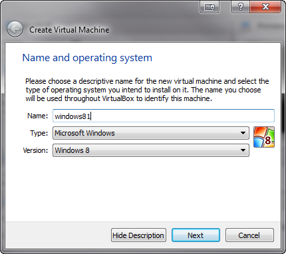
Task: Close the Create Virtual Machine dialog
Action: (265, 7)
